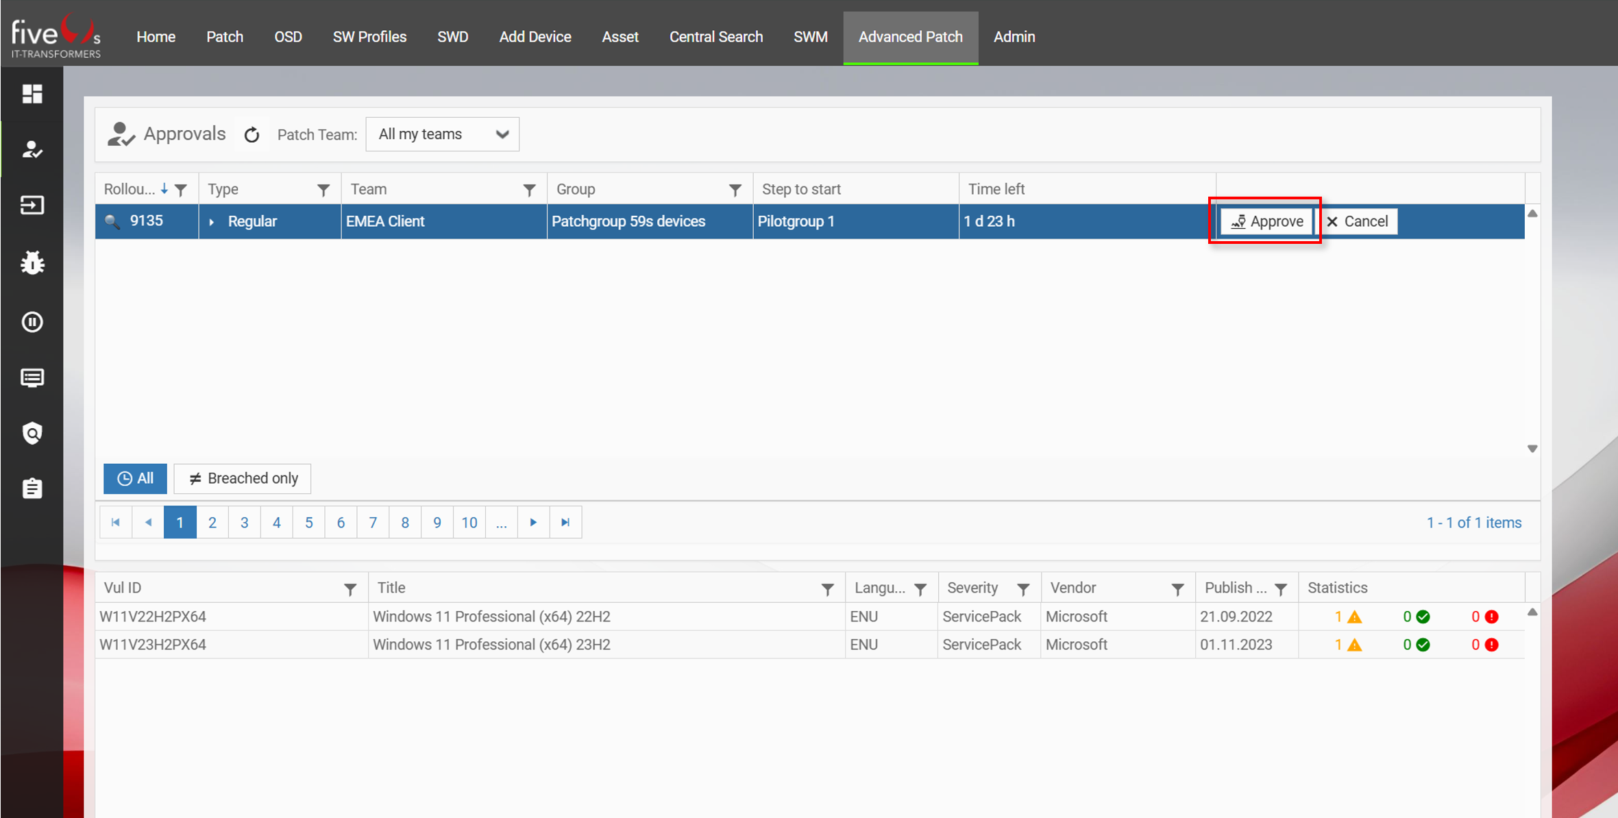Toggle the All filter button

point(135,478)
